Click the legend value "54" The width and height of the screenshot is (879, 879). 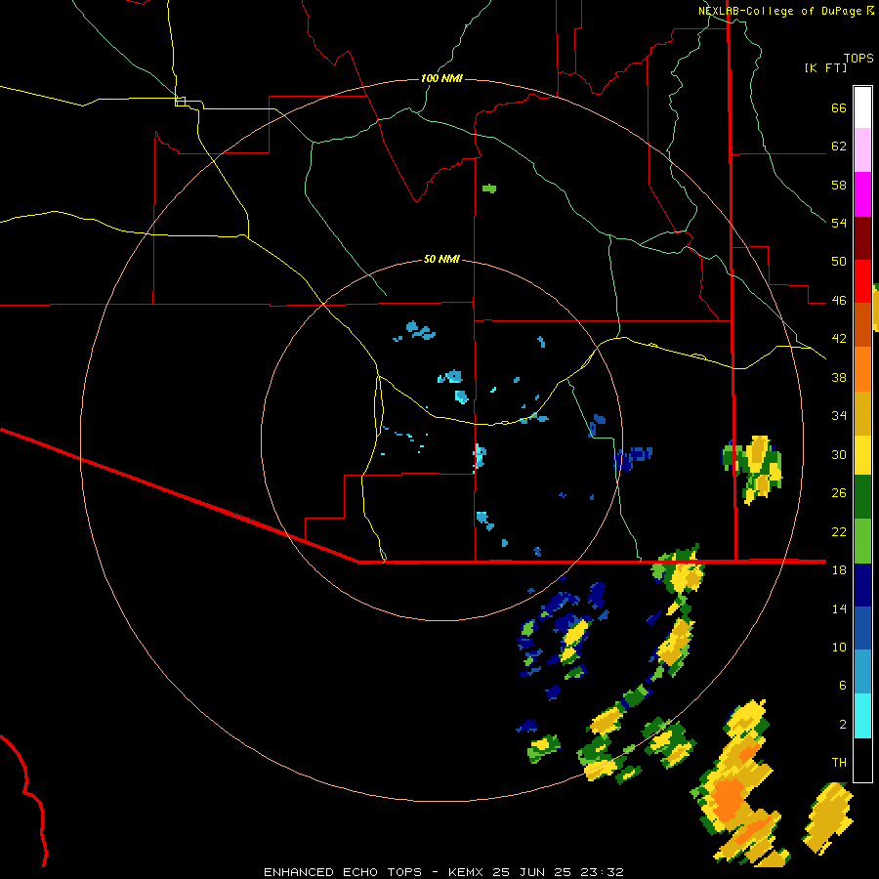point(839,223)
